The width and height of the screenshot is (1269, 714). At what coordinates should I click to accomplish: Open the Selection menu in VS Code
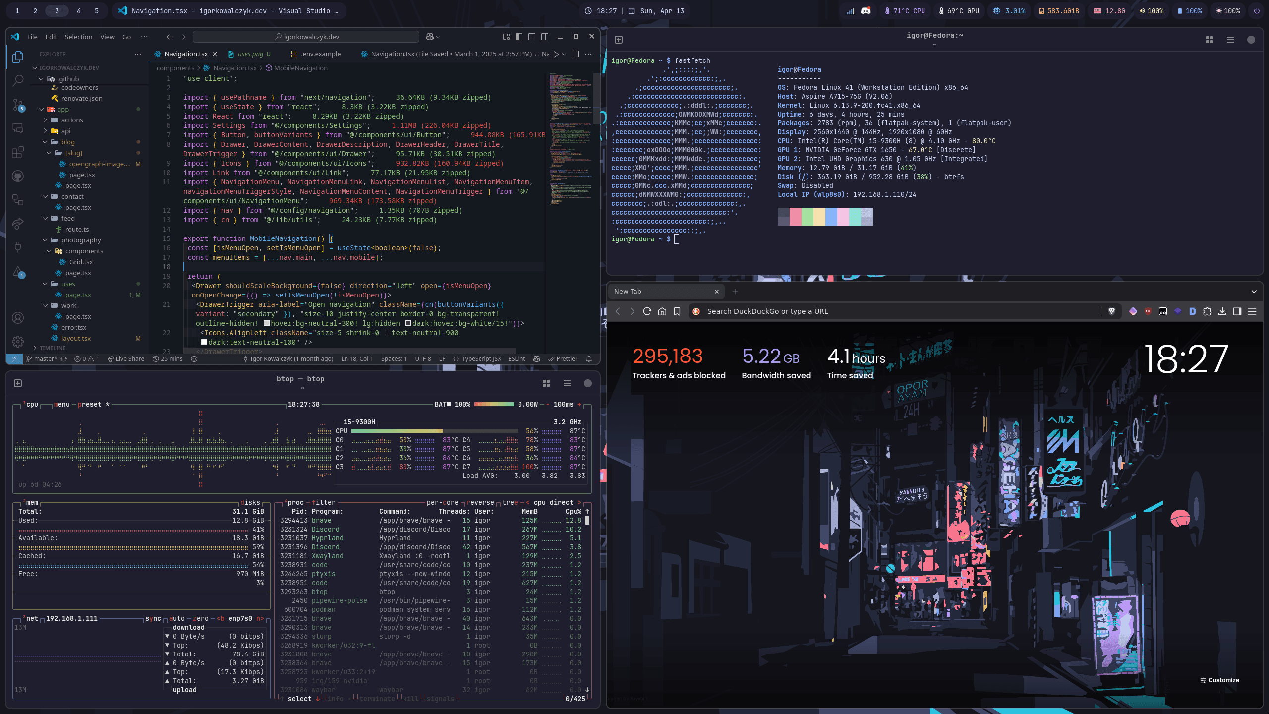(x=79, y=37)
